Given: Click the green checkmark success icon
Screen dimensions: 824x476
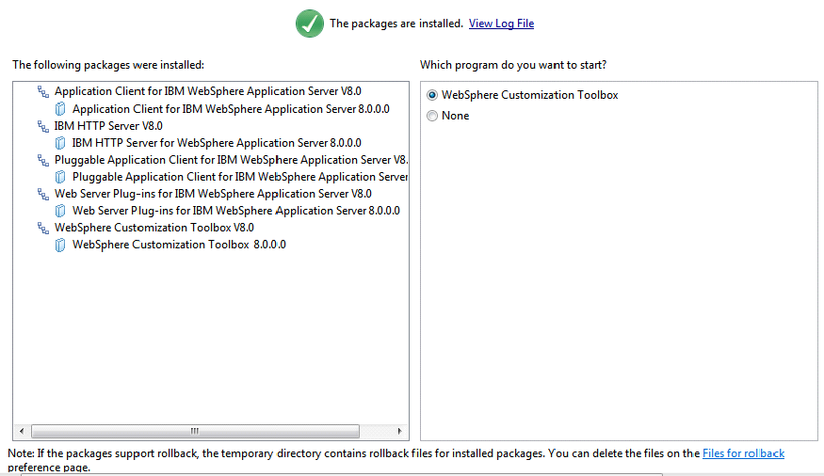Looking at the screenshot, I should [310, 24].
